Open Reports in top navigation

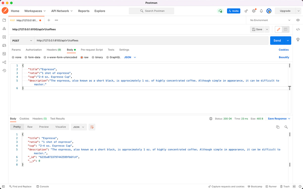tap(84, 11)
